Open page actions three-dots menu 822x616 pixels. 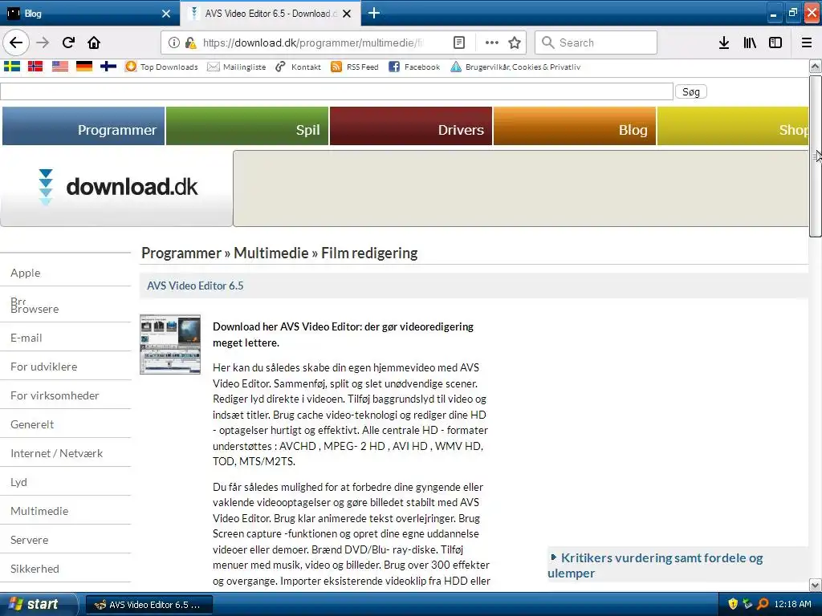492,43
